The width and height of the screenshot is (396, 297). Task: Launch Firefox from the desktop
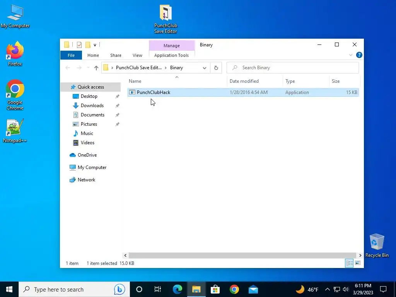[x=15, y=54]
